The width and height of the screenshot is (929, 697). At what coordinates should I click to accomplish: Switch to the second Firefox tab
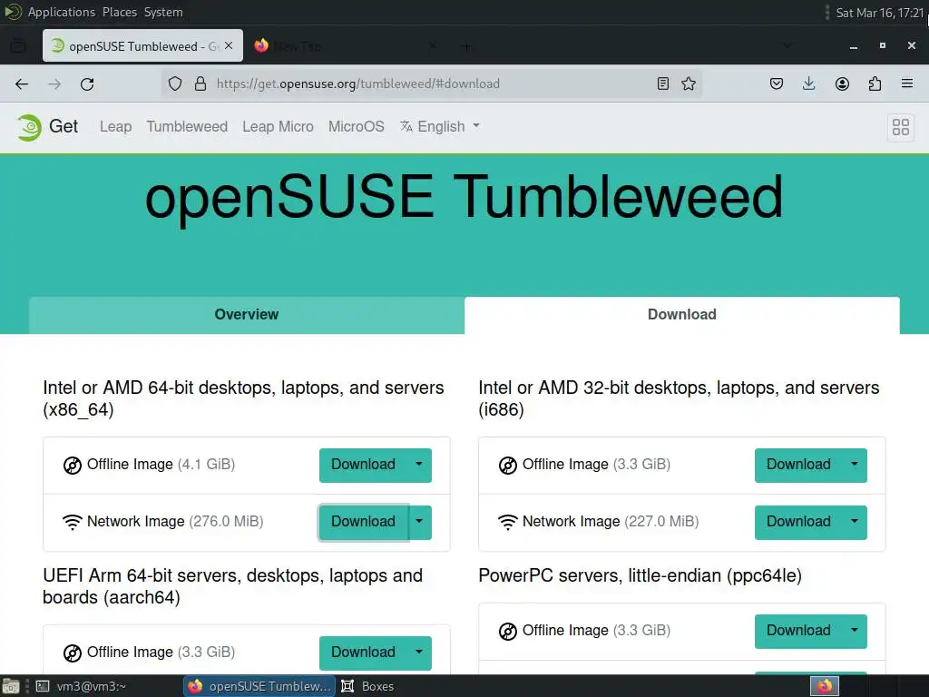pos(346,45)
